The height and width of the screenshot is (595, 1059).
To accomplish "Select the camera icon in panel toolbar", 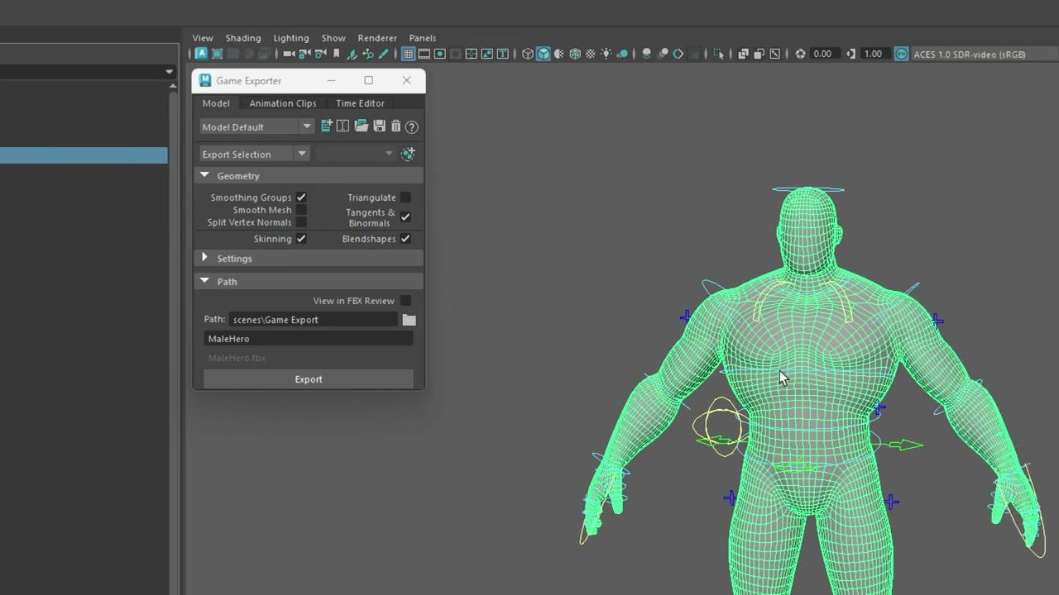I will (x=289, y=54).
